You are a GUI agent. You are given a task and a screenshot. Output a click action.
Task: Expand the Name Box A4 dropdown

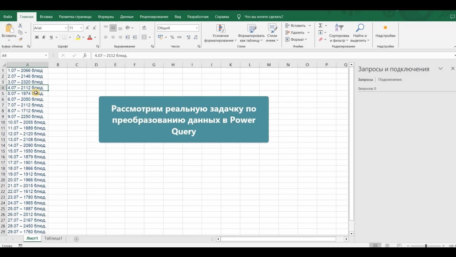click(46, 55)
